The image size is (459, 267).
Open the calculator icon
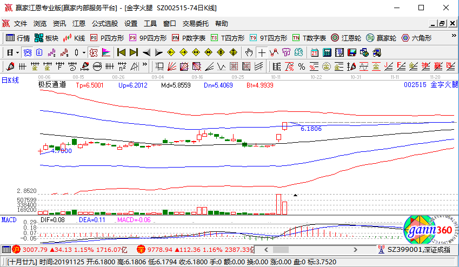click(x=327, y=53)
